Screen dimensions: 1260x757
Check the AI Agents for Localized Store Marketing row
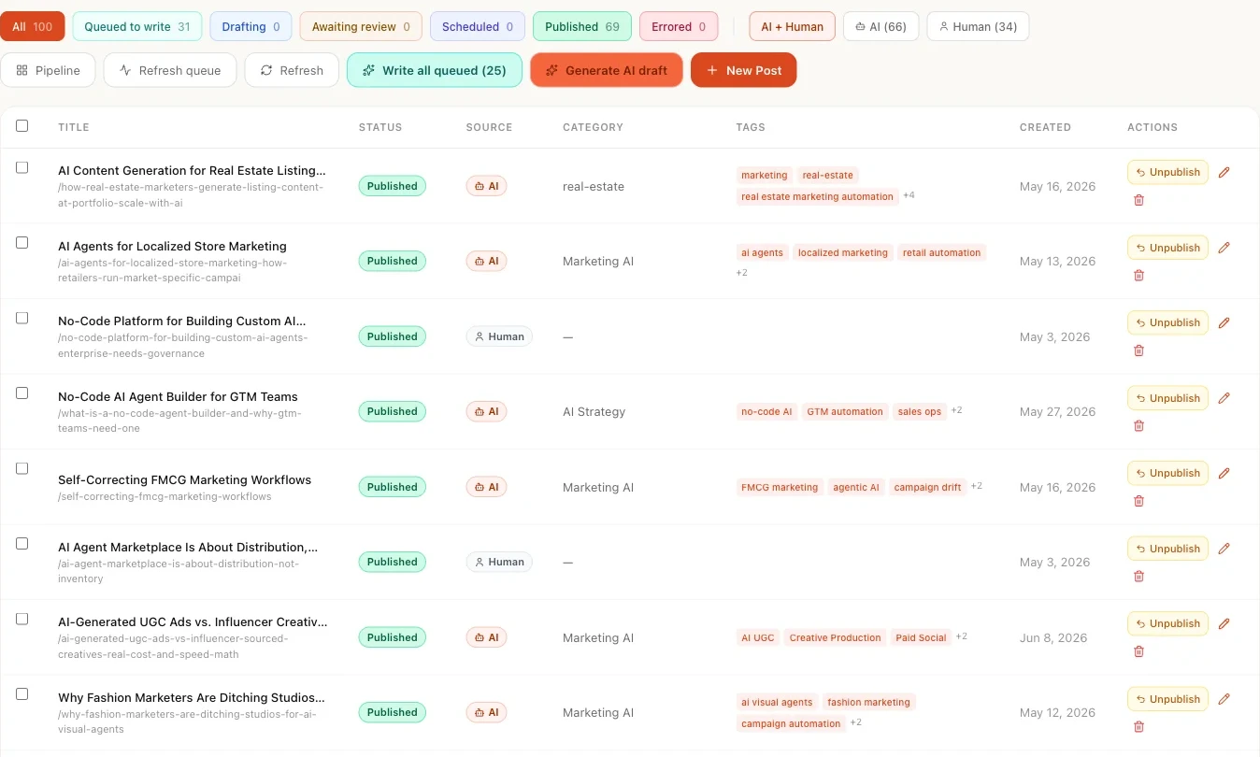(x=22, y=242)
